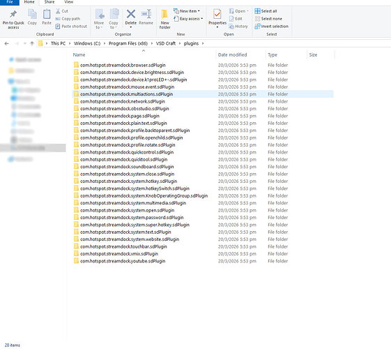Click the Properties checkmark icon

[217, 14]
